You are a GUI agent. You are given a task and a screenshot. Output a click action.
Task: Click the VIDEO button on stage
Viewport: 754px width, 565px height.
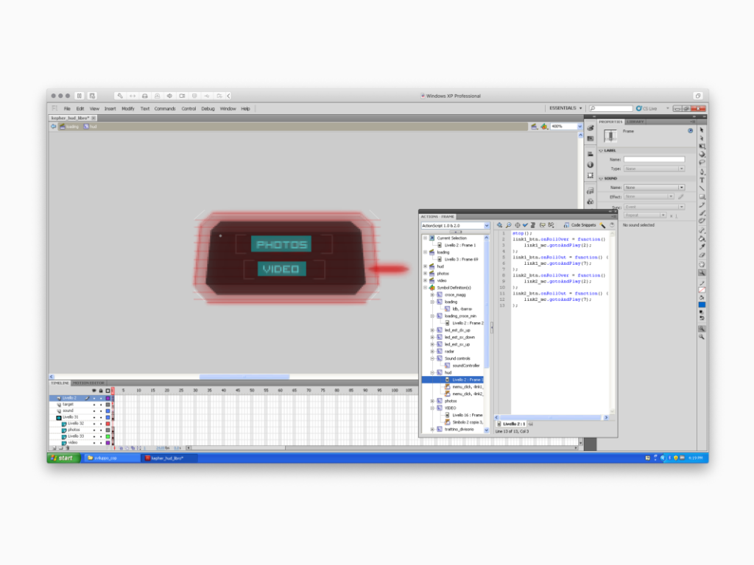click(x=281, y=269)
